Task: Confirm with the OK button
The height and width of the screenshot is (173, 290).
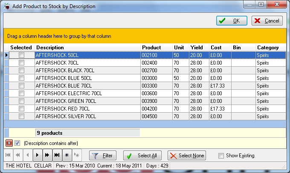Action: (x=232, y=21)
